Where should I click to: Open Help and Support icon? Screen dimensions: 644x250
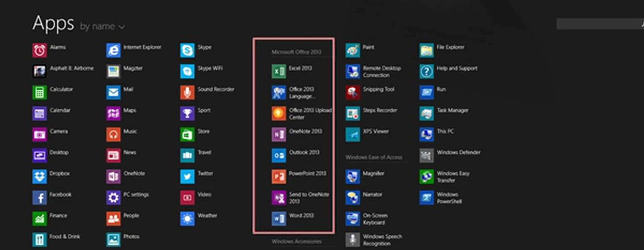point(427,72)
